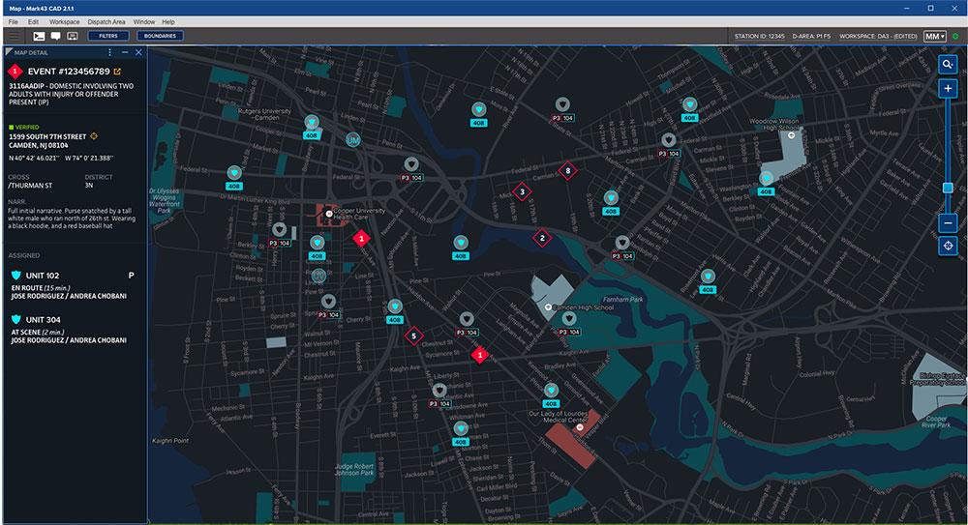Screen dimensions: 968x525
Task: Toggle the BOUNDARIES map overlay button
Action: tap(160, 36)
